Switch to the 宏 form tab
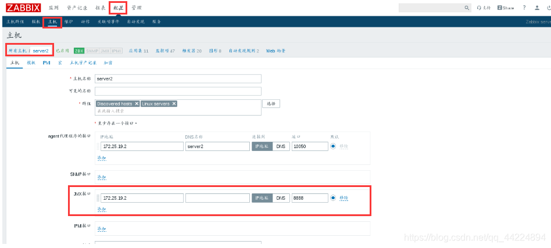 (60, 63)
